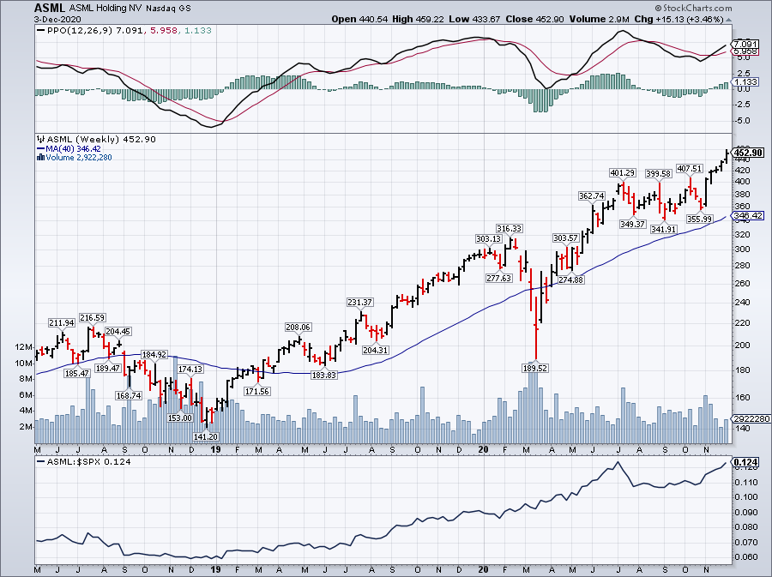Image resolution: width=772 pixels, height=577 pixels.
Task: Click the 231.37 peak price label
Action: (x=360, y=302)
